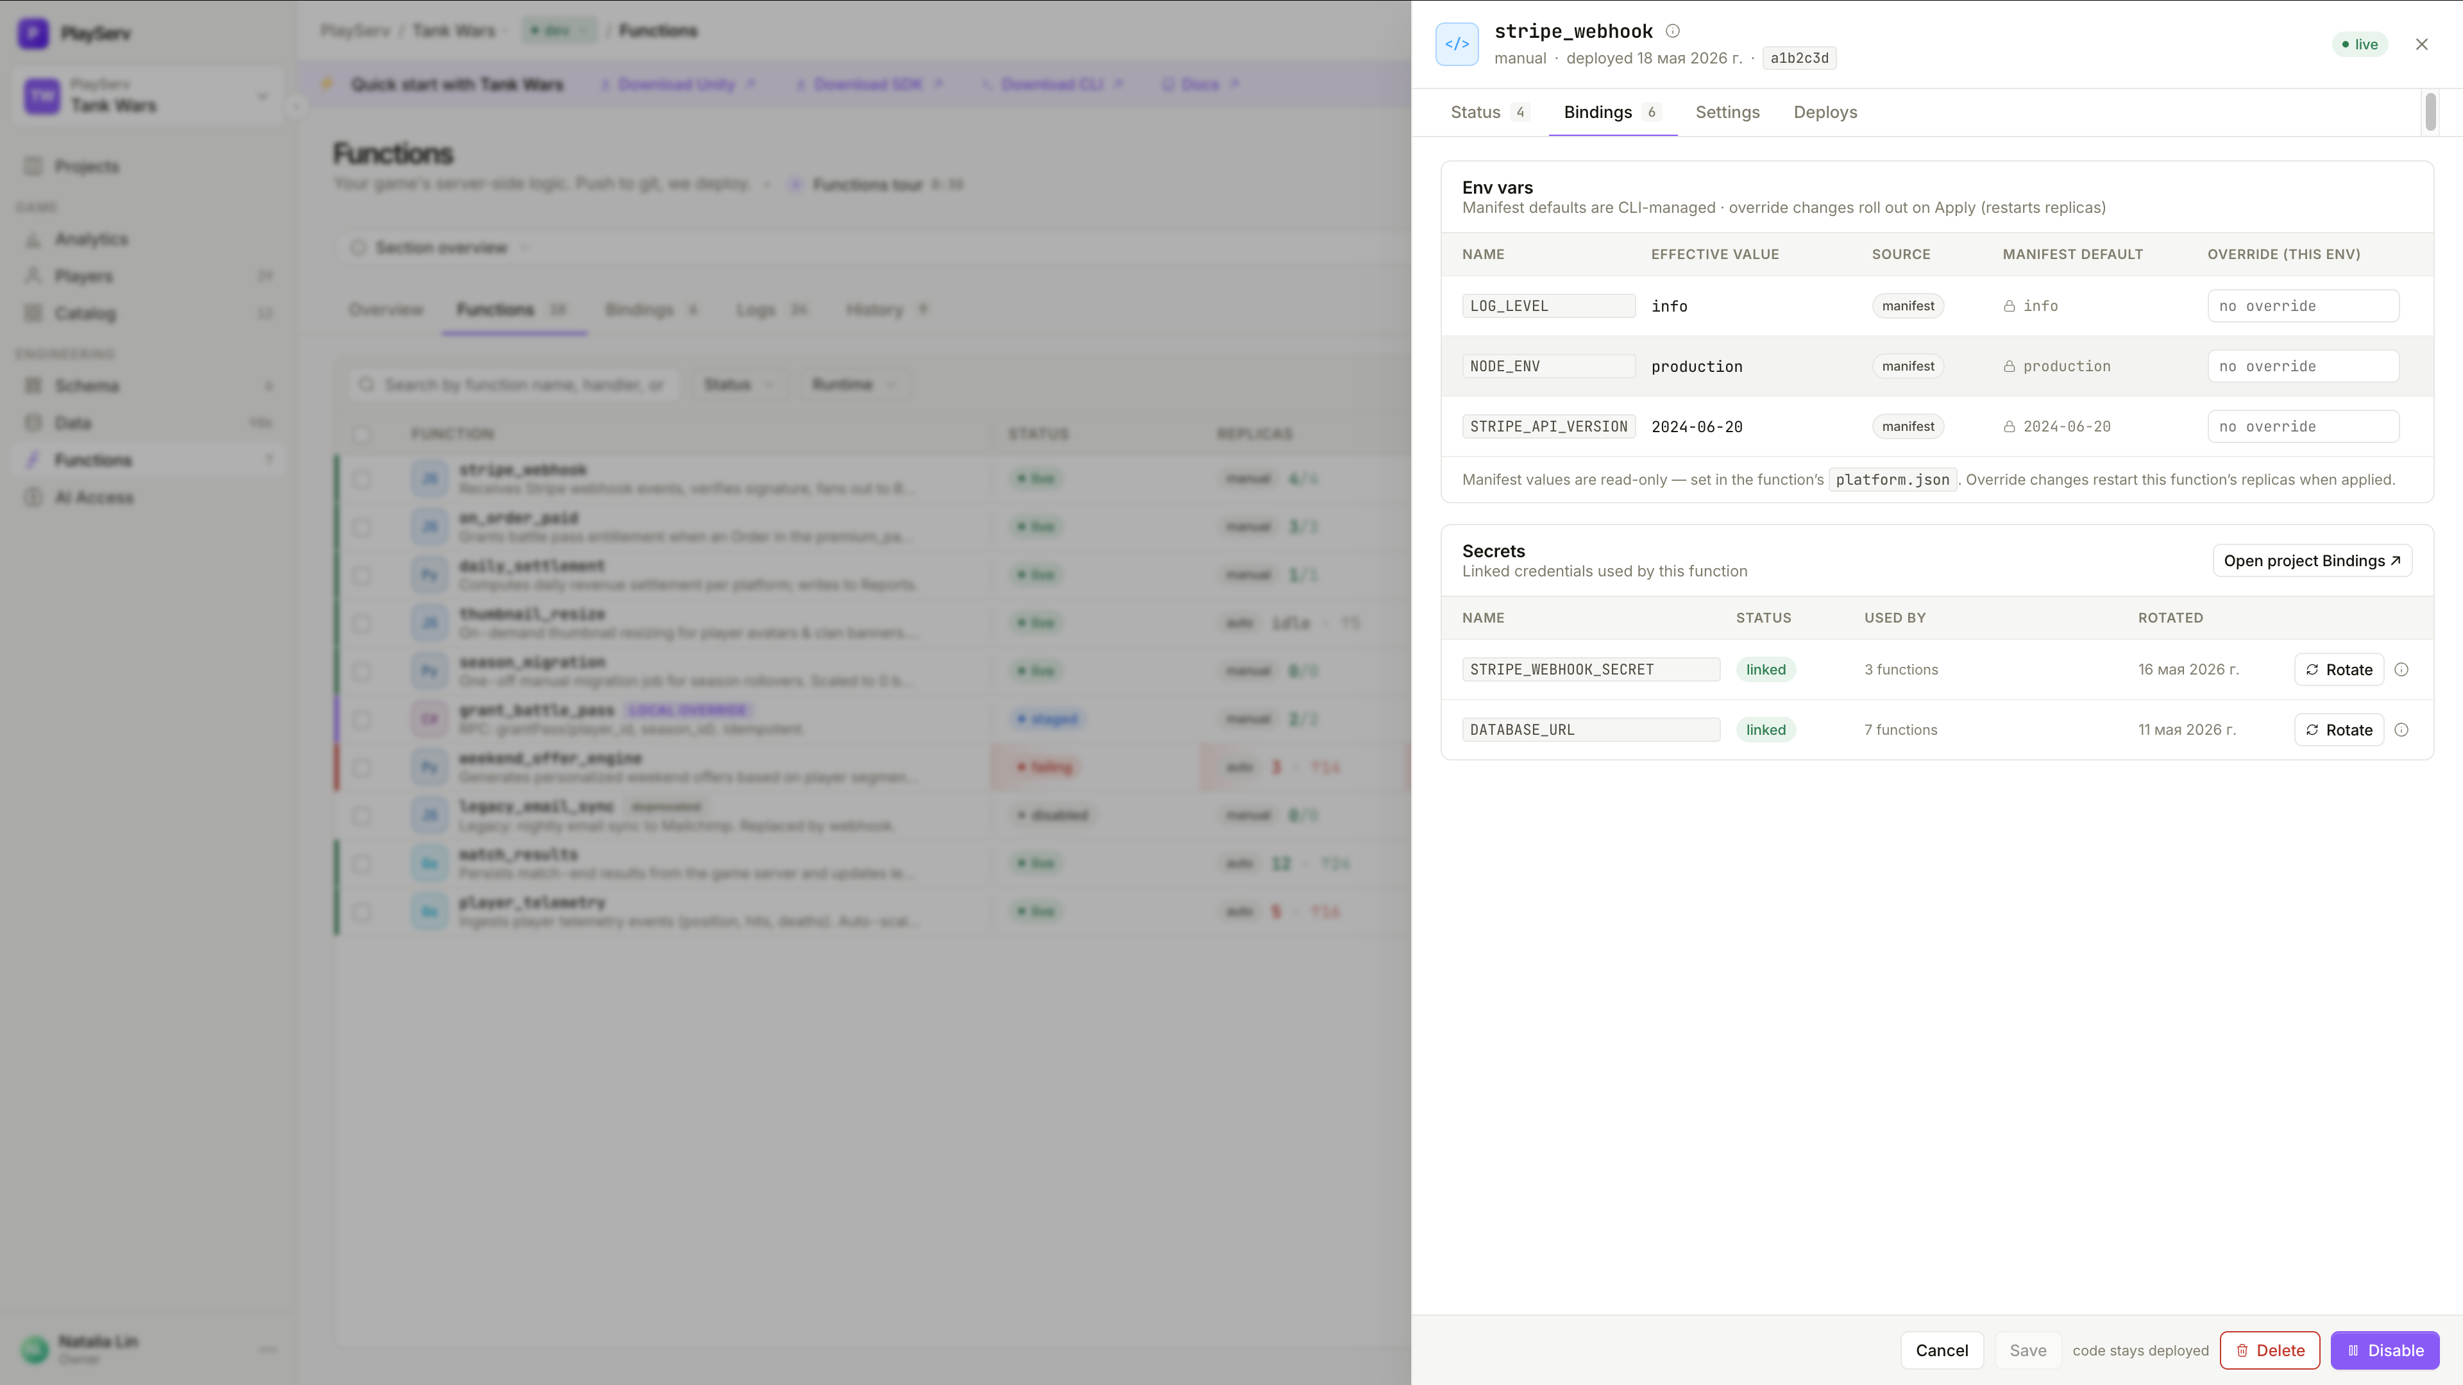2463x1385 pixels.
Task: Click the manifest badge for STRIPE_API_VERSION
Action: coord(1908,426)
